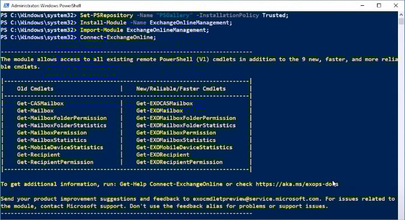This screenshot has width=405, height=220.
Task: Click 'Get-EXOMobileDeviceStatistics' entry
Action: 184,147
